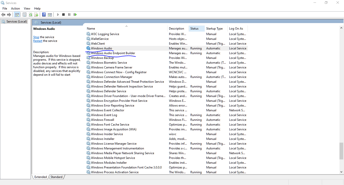Sort by the Name column header
This screenshot has width=344, height=185.
[126, 29]
